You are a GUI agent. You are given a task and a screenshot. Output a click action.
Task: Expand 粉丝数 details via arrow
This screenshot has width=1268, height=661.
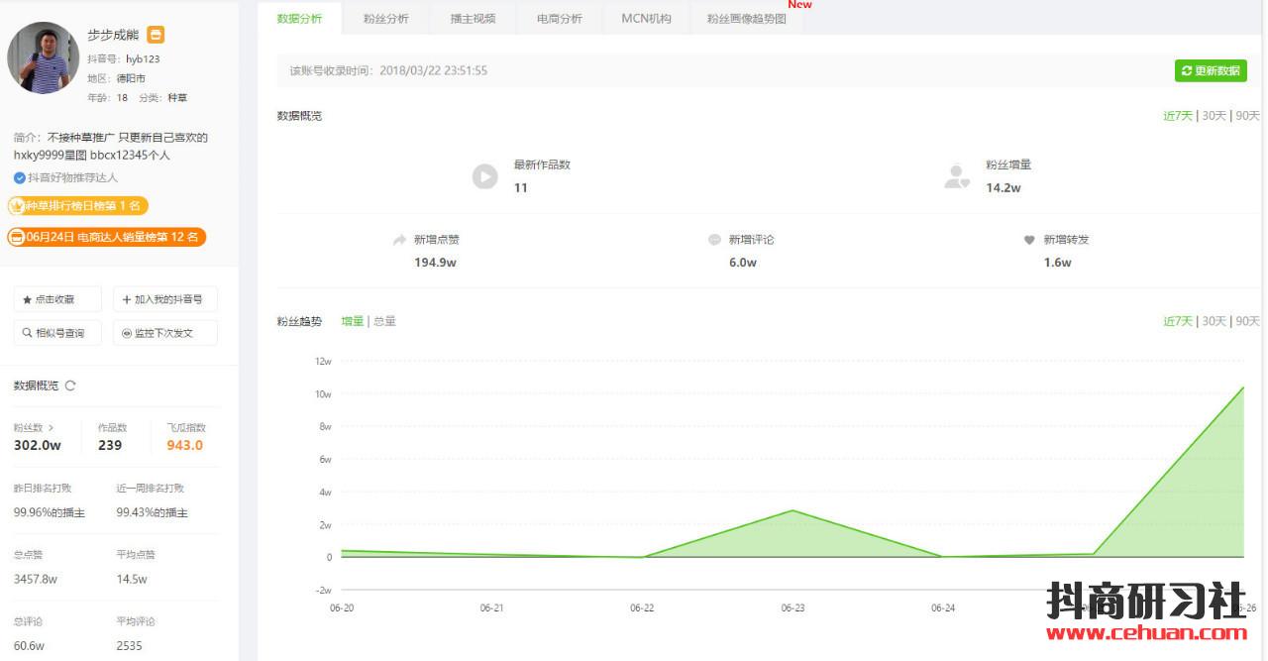(x=52, y=428)
